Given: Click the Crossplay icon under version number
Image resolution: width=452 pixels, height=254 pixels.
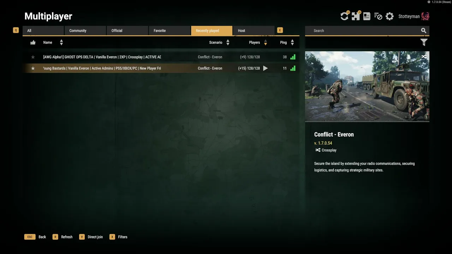Looking at the screenshot, I should [318, 150].
